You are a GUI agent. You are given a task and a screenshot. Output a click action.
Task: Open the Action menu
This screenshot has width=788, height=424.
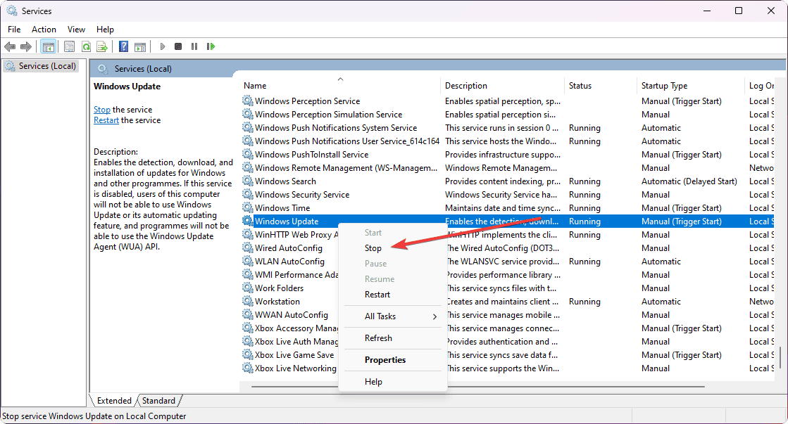(x=44, y=29)
